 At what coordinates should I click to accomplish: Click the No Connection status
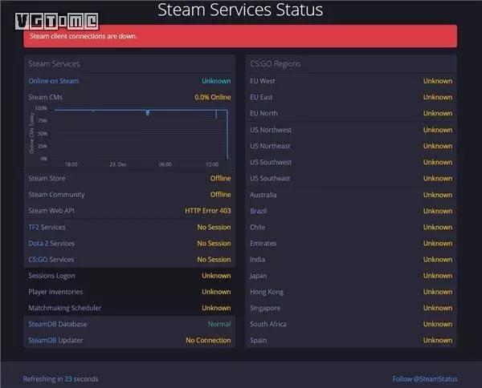tap(208, 341)
